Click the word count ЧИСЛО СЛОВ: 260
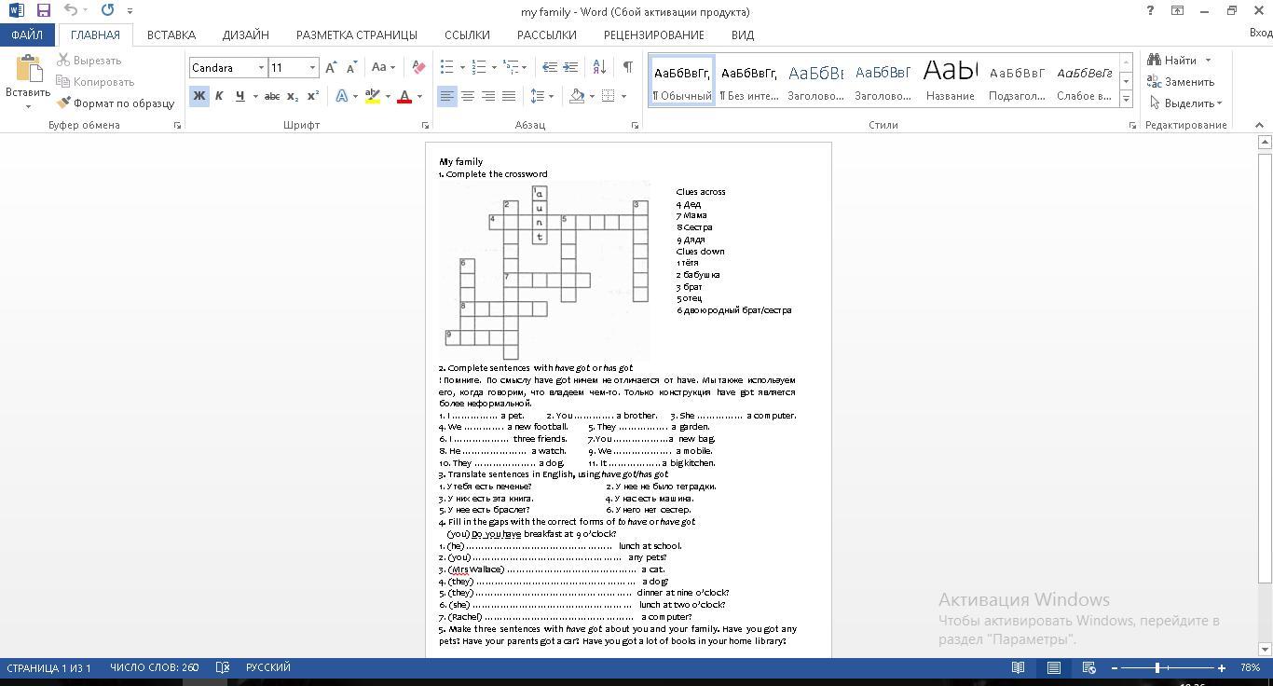 click(x=155, y=667)
